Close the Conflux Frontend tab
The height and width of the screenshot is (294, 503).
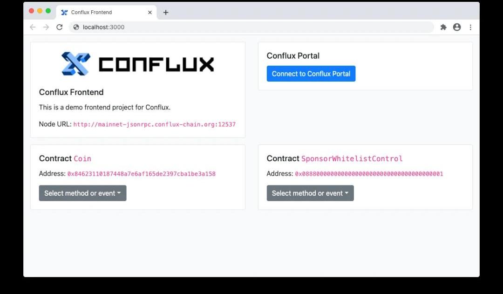(x=150, y=13)
